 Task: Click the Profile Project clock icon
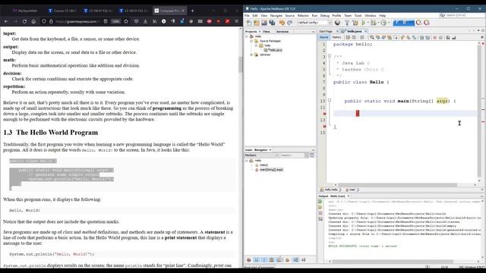pyautogui.click(x=383, y=23)
